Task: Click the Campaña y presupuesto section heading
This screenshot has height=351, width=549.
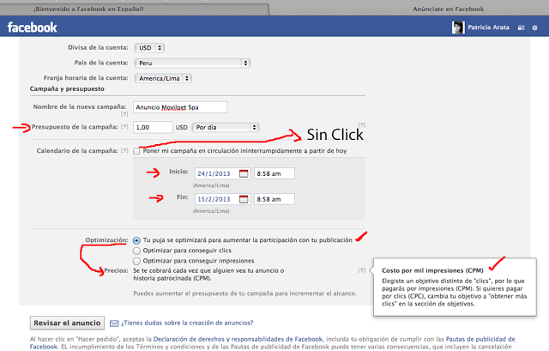Action: (67, 88)
